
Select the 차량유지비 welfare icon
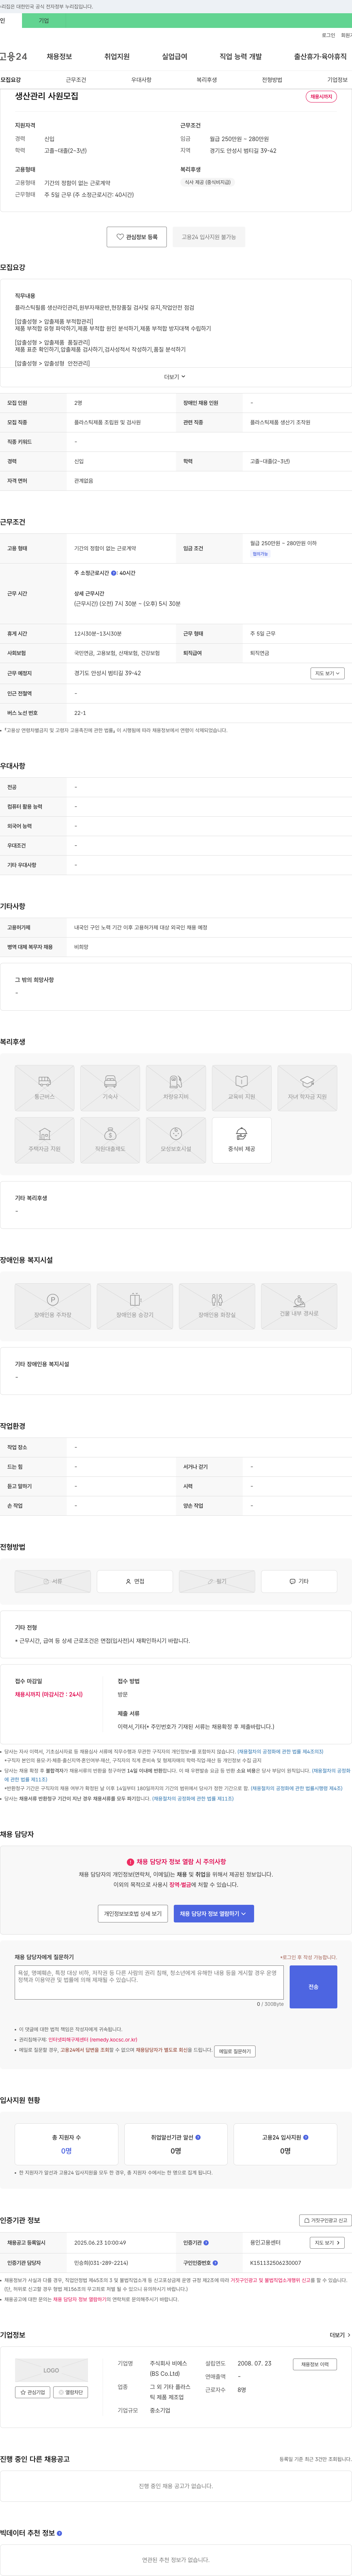[x=176, y=1088]
